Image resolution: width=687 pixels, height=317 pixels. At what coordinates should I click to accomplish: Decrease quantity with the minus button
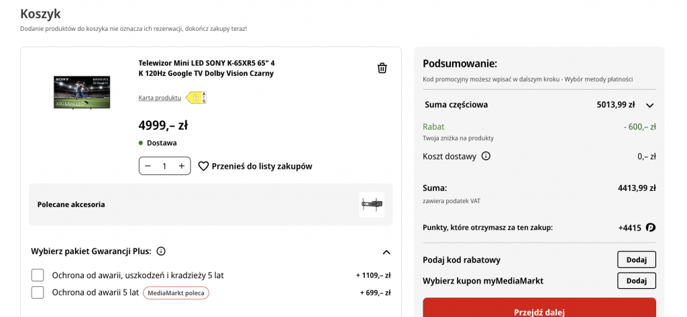coord(148,166)
